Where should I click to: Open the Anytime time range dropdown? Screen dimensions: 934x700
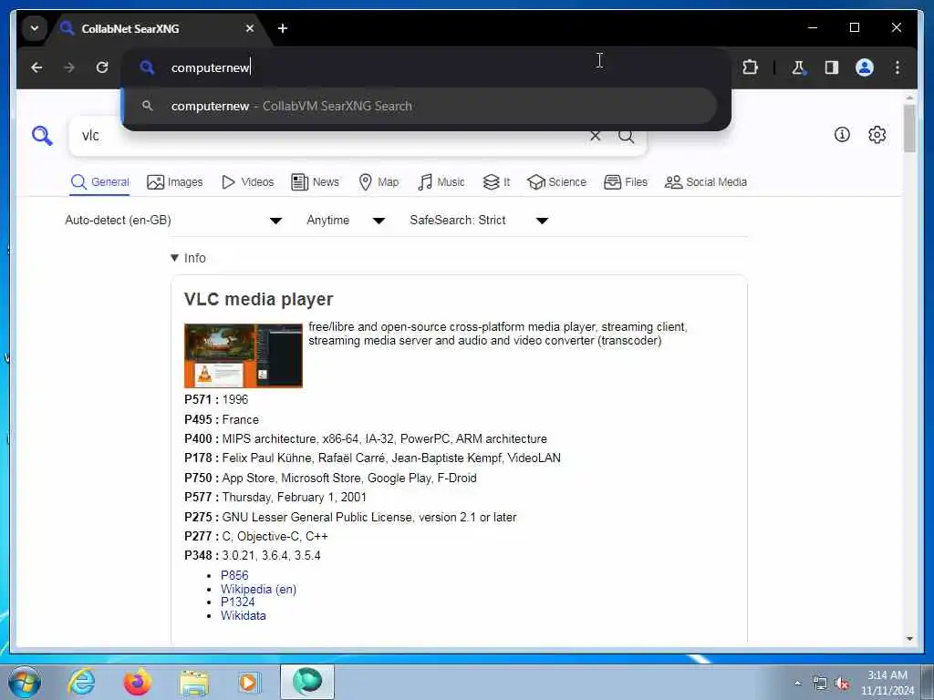point(346,221)
